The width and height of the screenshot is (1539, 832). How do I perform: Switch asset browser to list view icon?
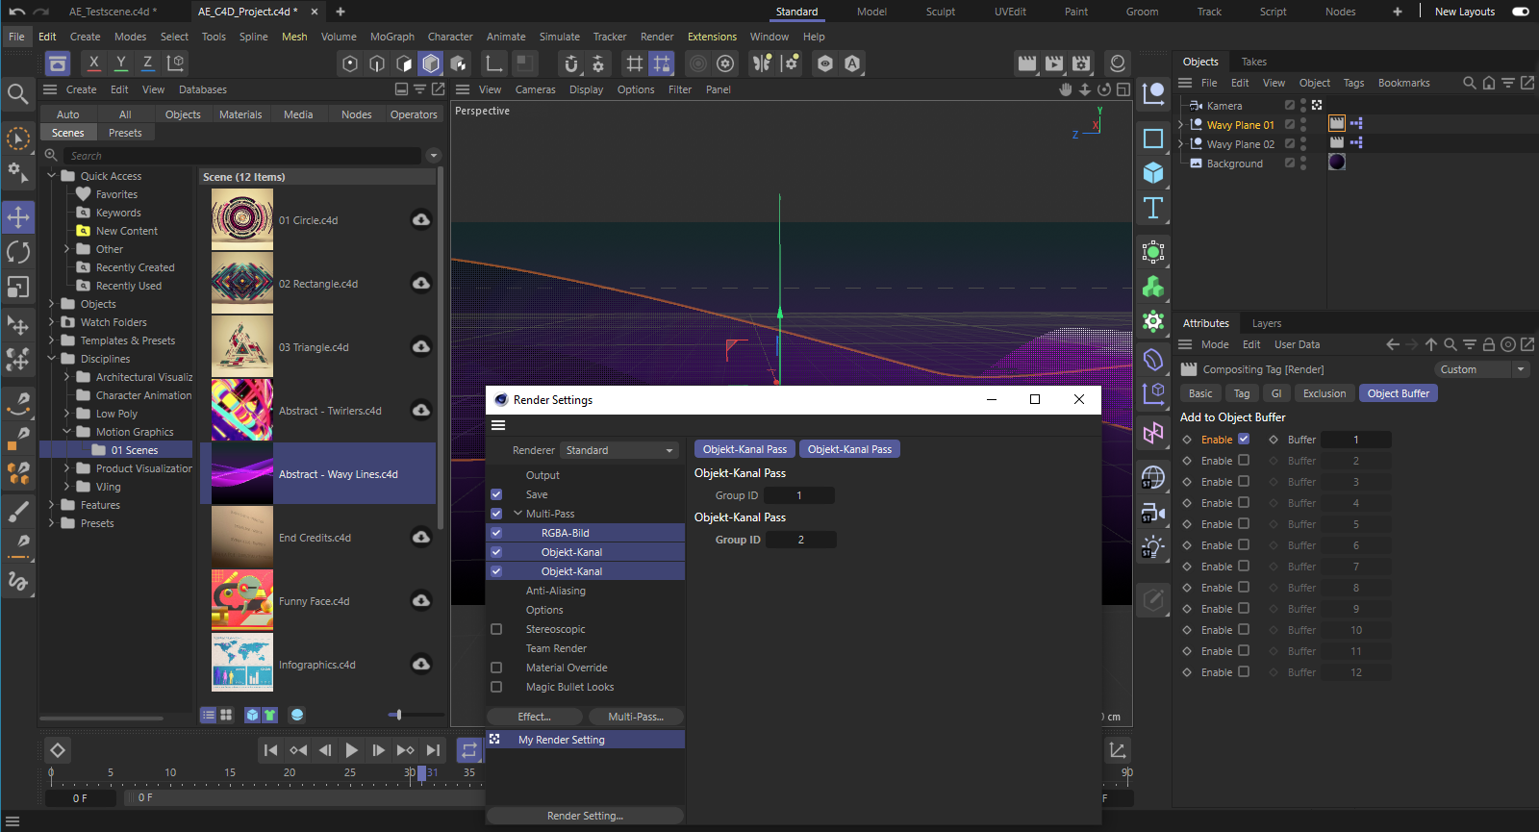point(209,715)
